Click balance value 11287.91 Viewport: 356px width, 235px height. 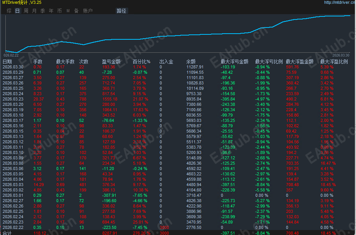pyautogui.click(x=195, y=67)
